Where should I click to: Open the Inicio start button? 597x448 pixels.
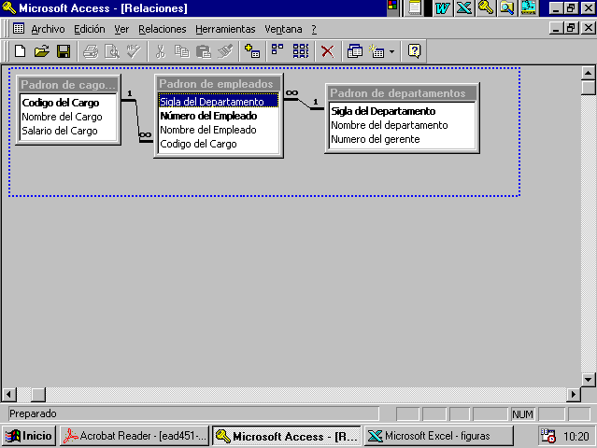(29, 436)
